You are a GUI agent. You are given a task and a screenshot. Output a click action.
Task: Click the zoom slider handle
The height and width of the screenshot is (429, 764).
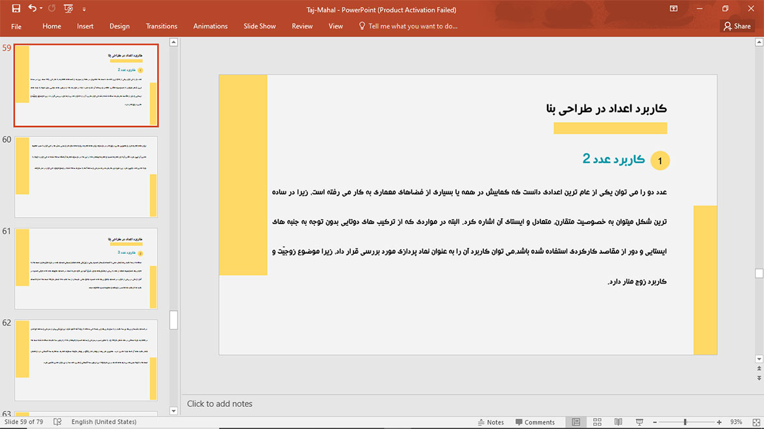coord(685,422)
